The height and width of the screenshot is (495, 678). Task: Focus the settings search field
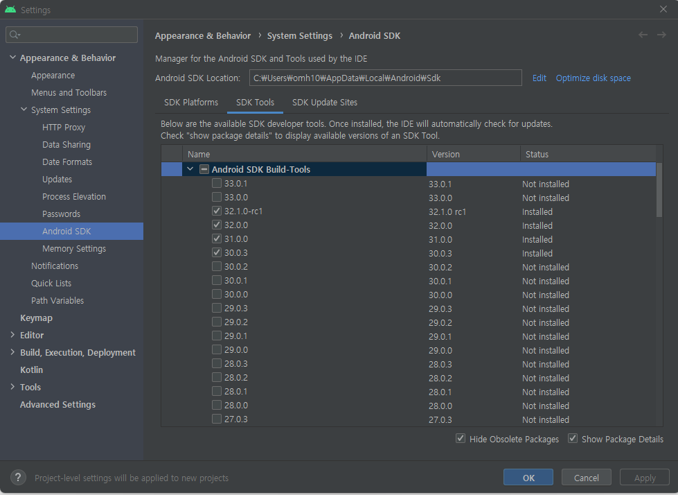[72, 35]
